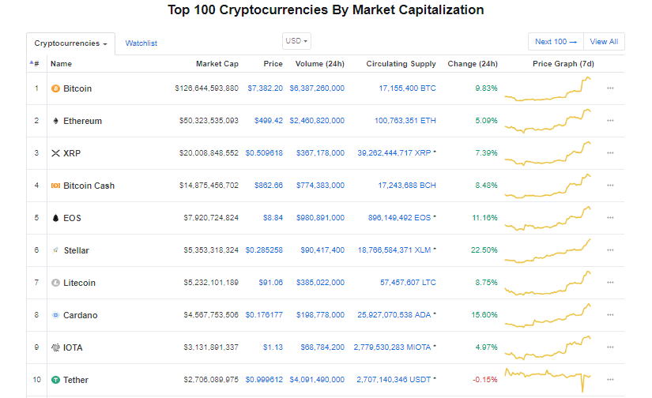Viewport: 652px width, 398px height.
Task: Go to the Next 100 page
Action: click(556, 42)
